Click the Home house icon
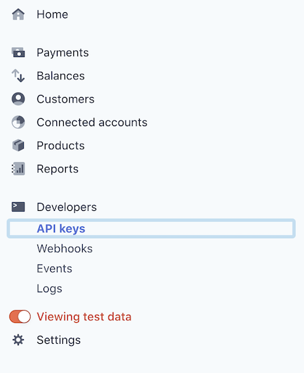Viewport: 304px width, 373px height. click(x=18, y=14)
